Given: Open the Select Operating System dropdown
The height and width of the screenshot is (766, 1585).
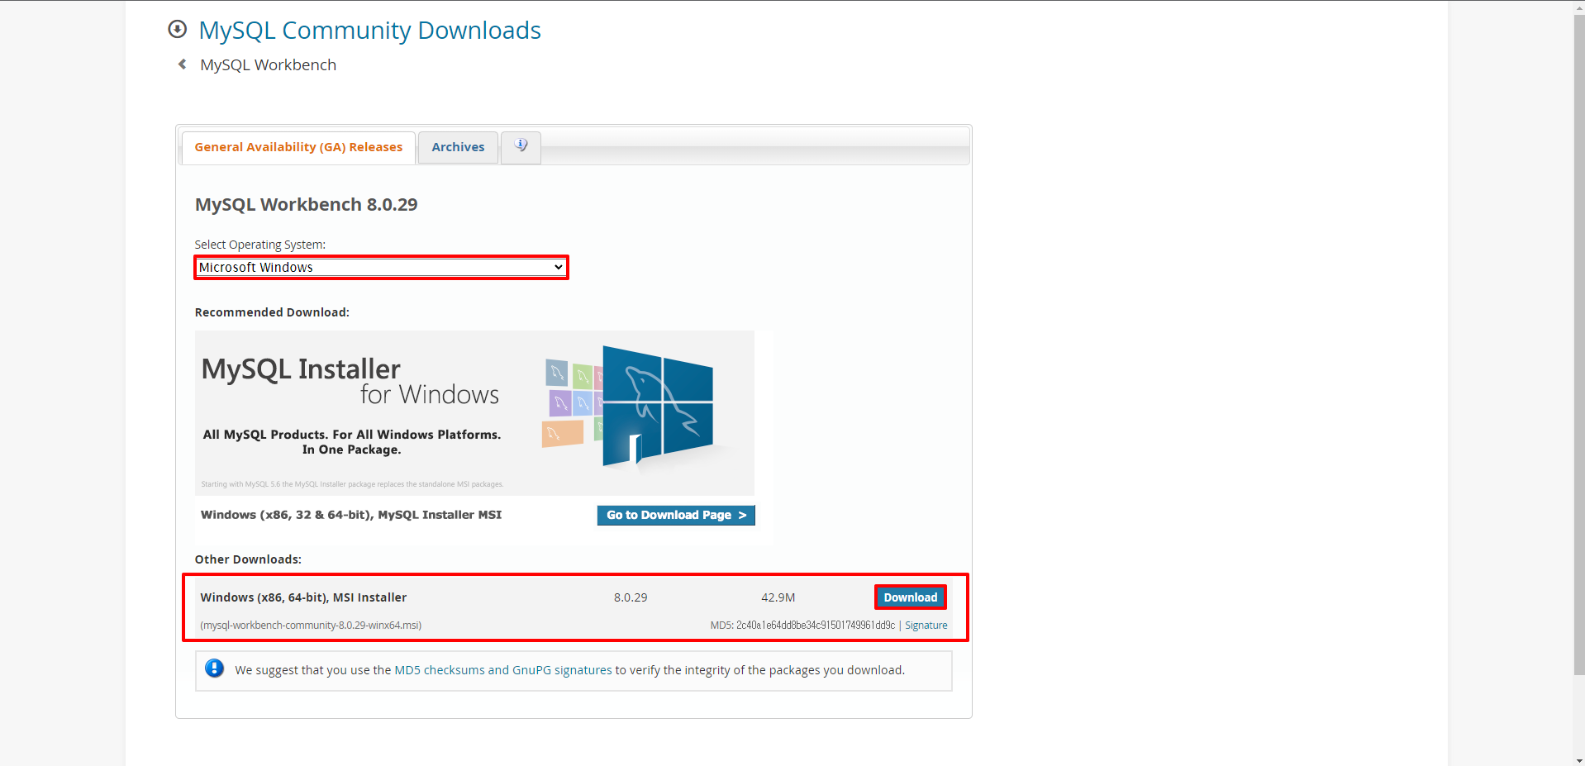Looking at the screenshot, I should pyautogui.click(x=381, y=267).
